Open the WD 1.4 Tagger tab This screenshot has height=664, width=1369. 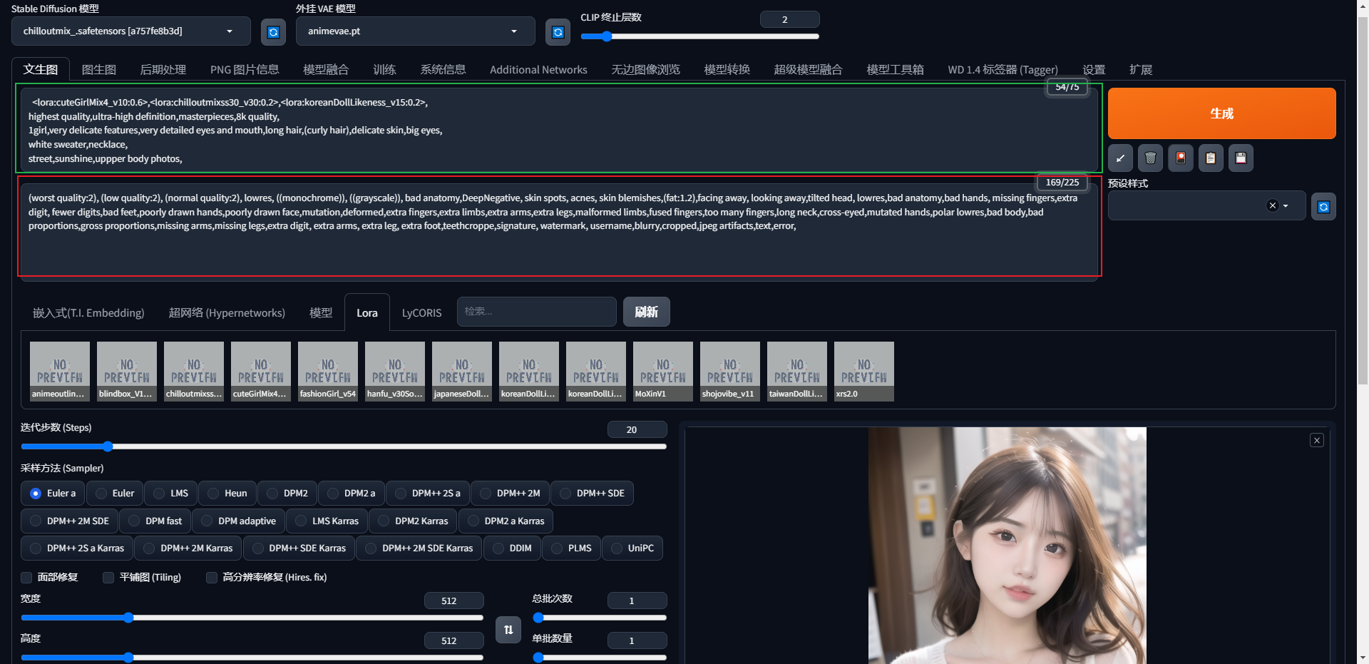[x=1003, y=70]
